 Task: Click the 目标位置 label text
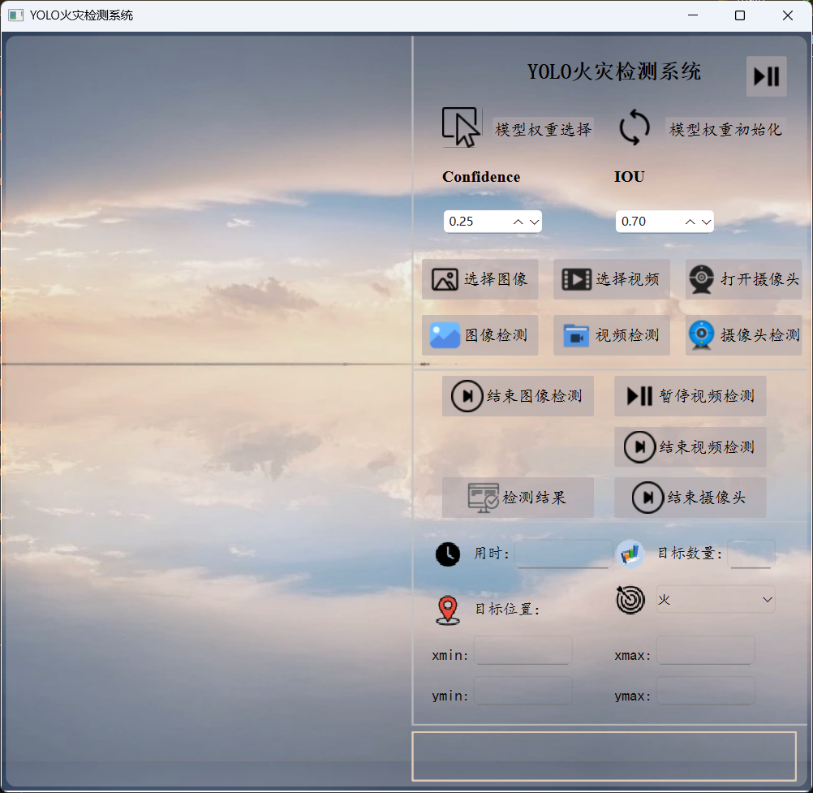(506, 609)
